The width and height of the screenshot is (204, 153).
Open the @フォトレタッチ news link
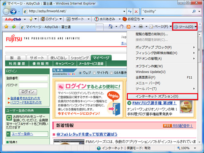coord(87,134)
